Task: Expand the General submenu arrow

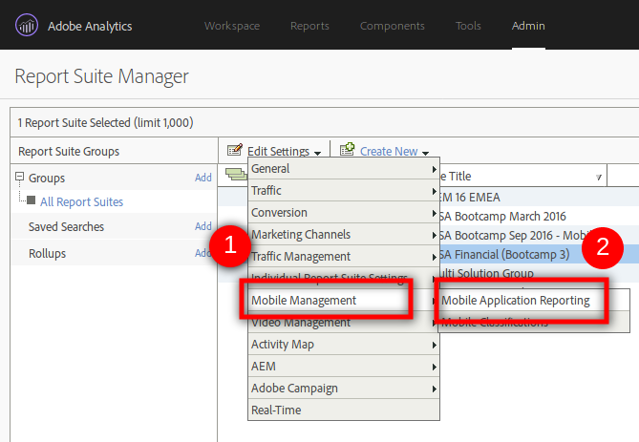Action: click(x=435, y=169)
